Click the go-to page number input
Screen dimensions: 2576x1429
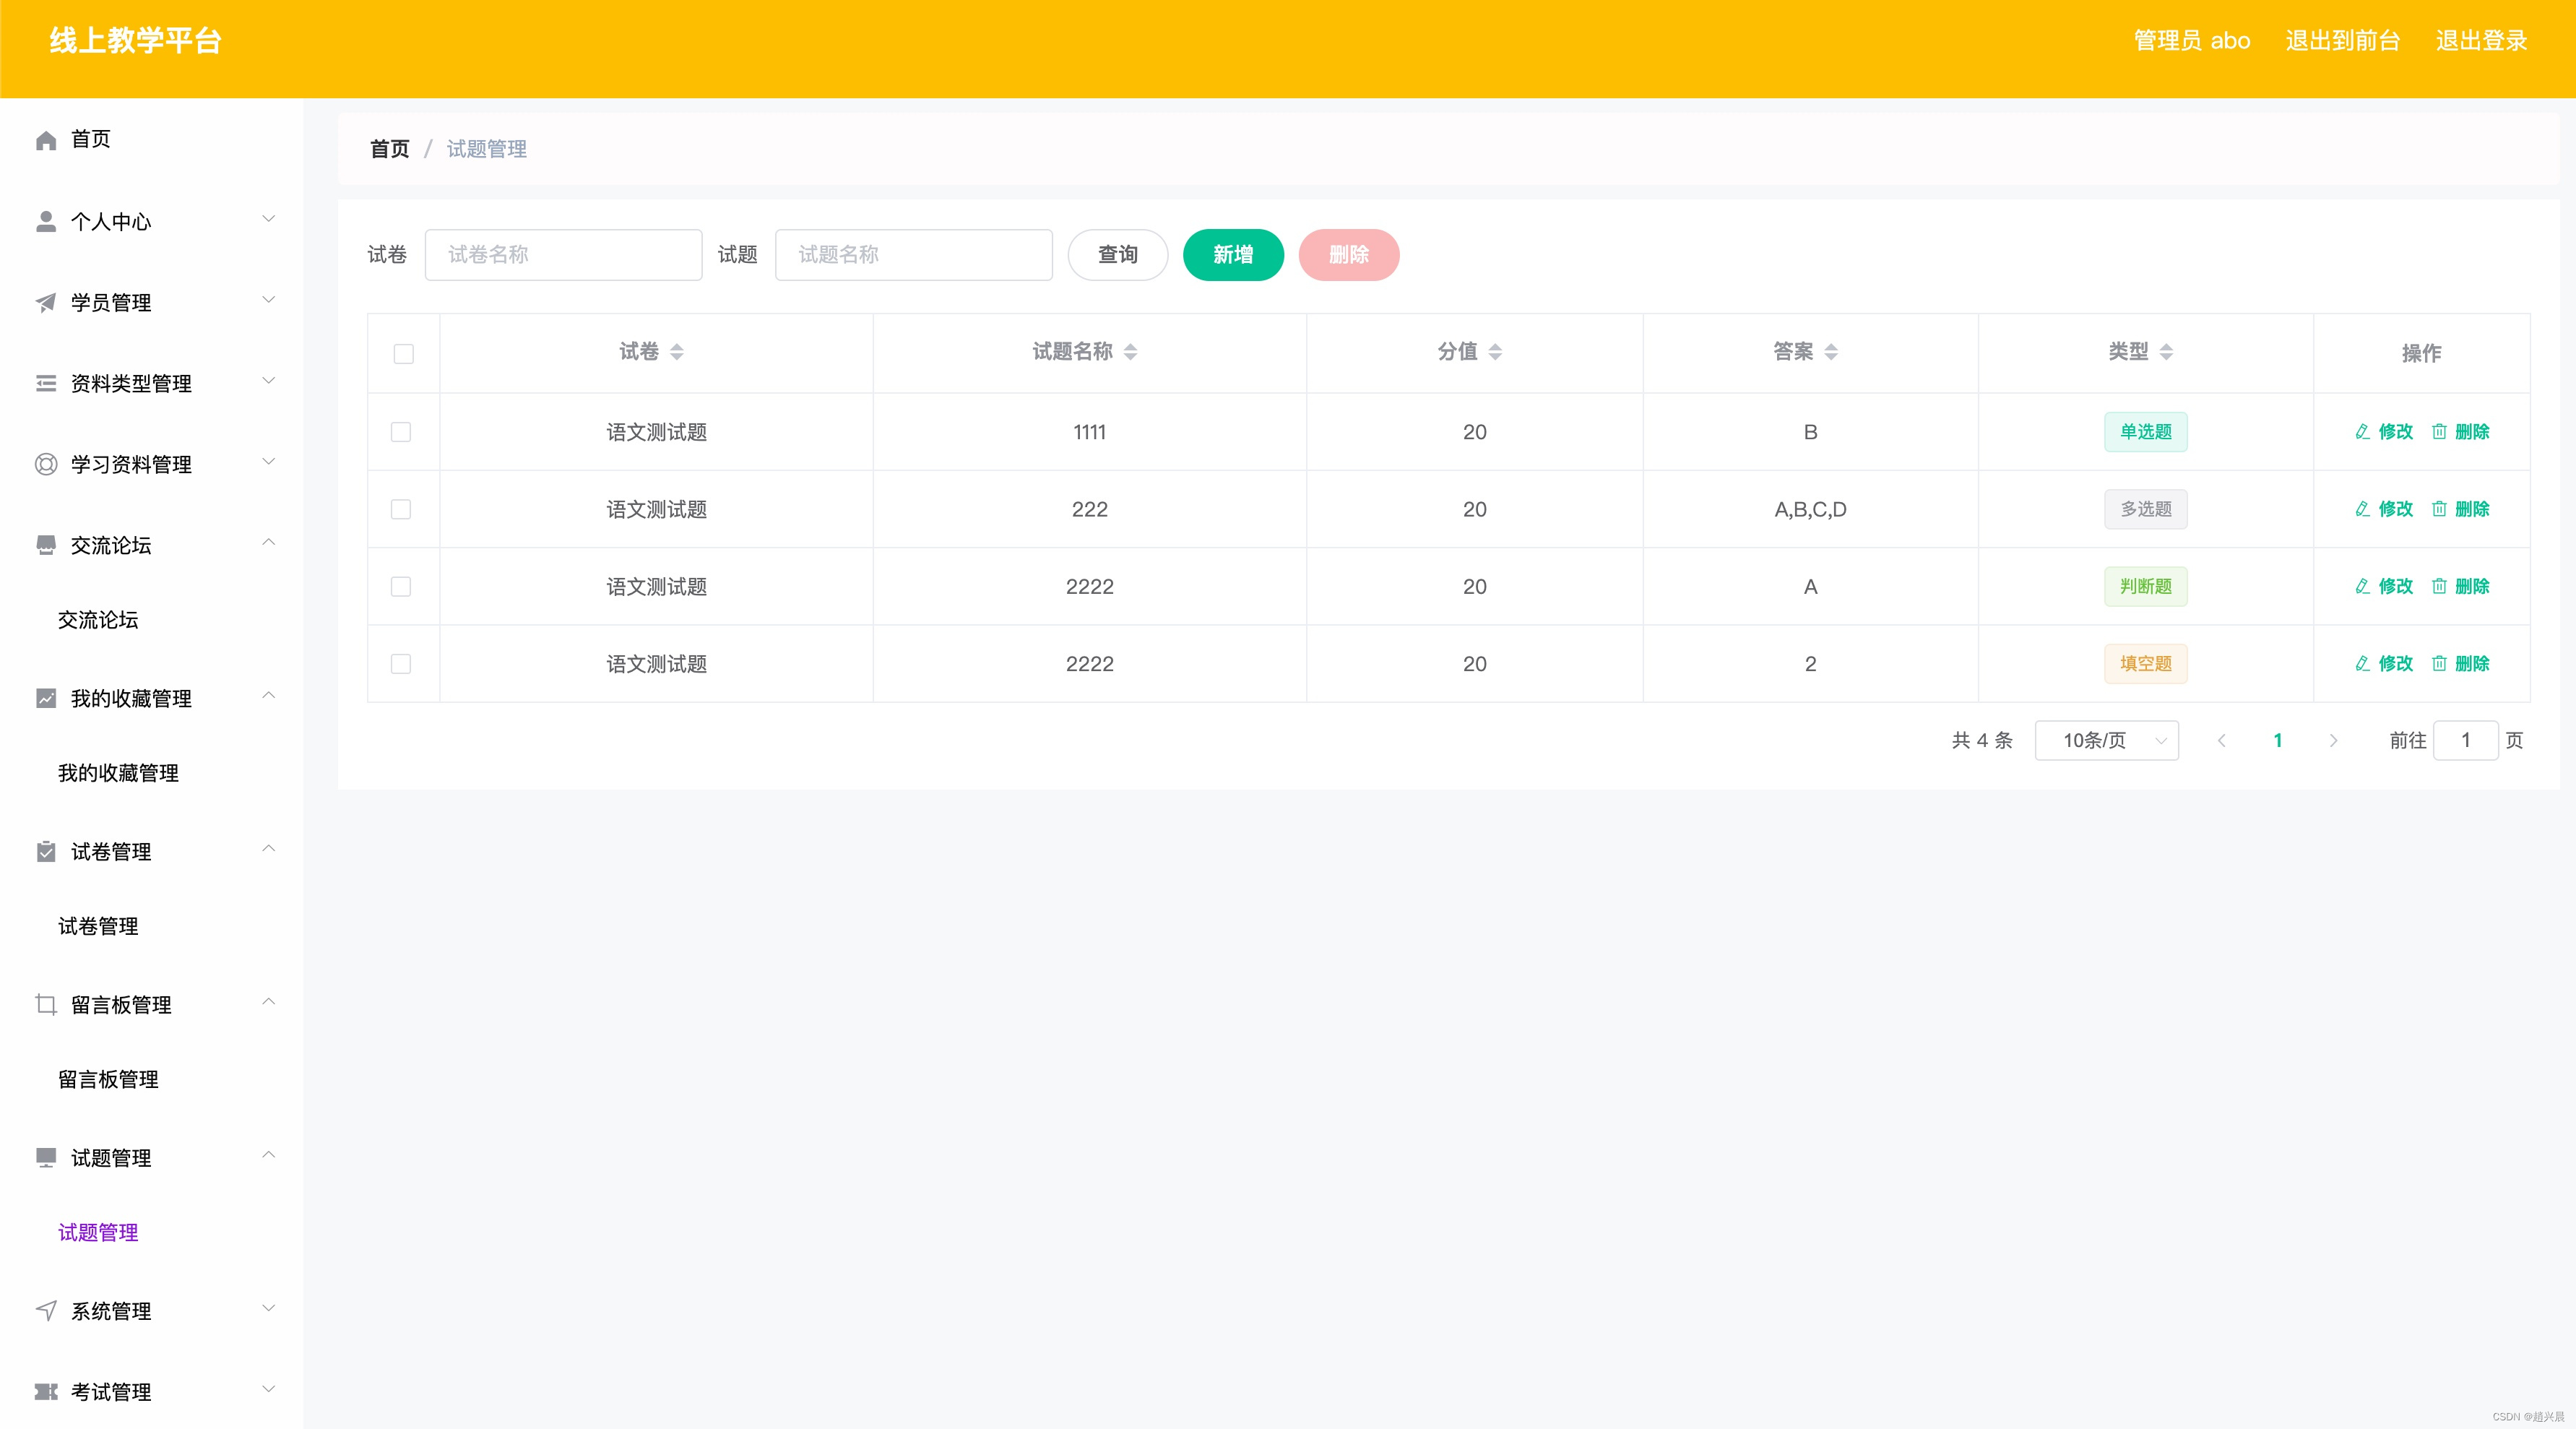pyautogui.click(x=2466, y=741)
